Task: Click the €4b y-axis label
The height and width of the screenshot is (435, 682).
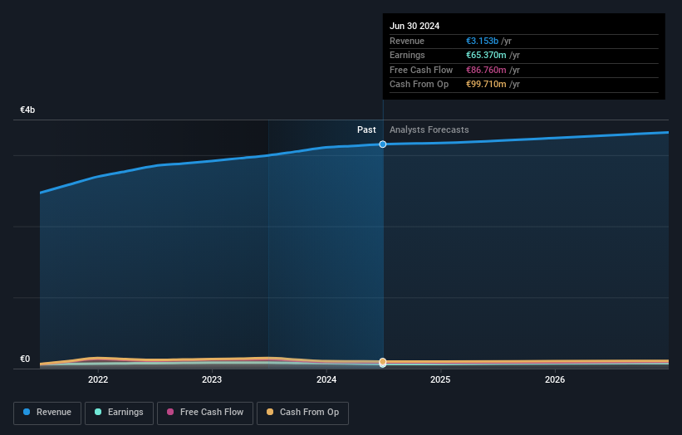Action: [27, 110]
